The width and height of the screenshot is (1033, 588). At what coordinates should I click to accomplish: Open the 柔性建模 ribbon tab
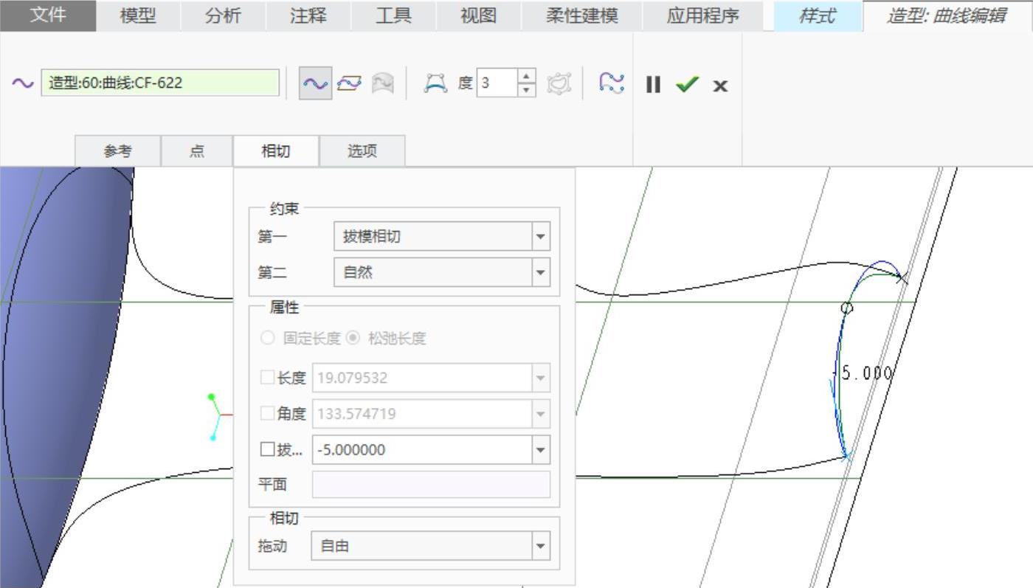pos(581,15)
